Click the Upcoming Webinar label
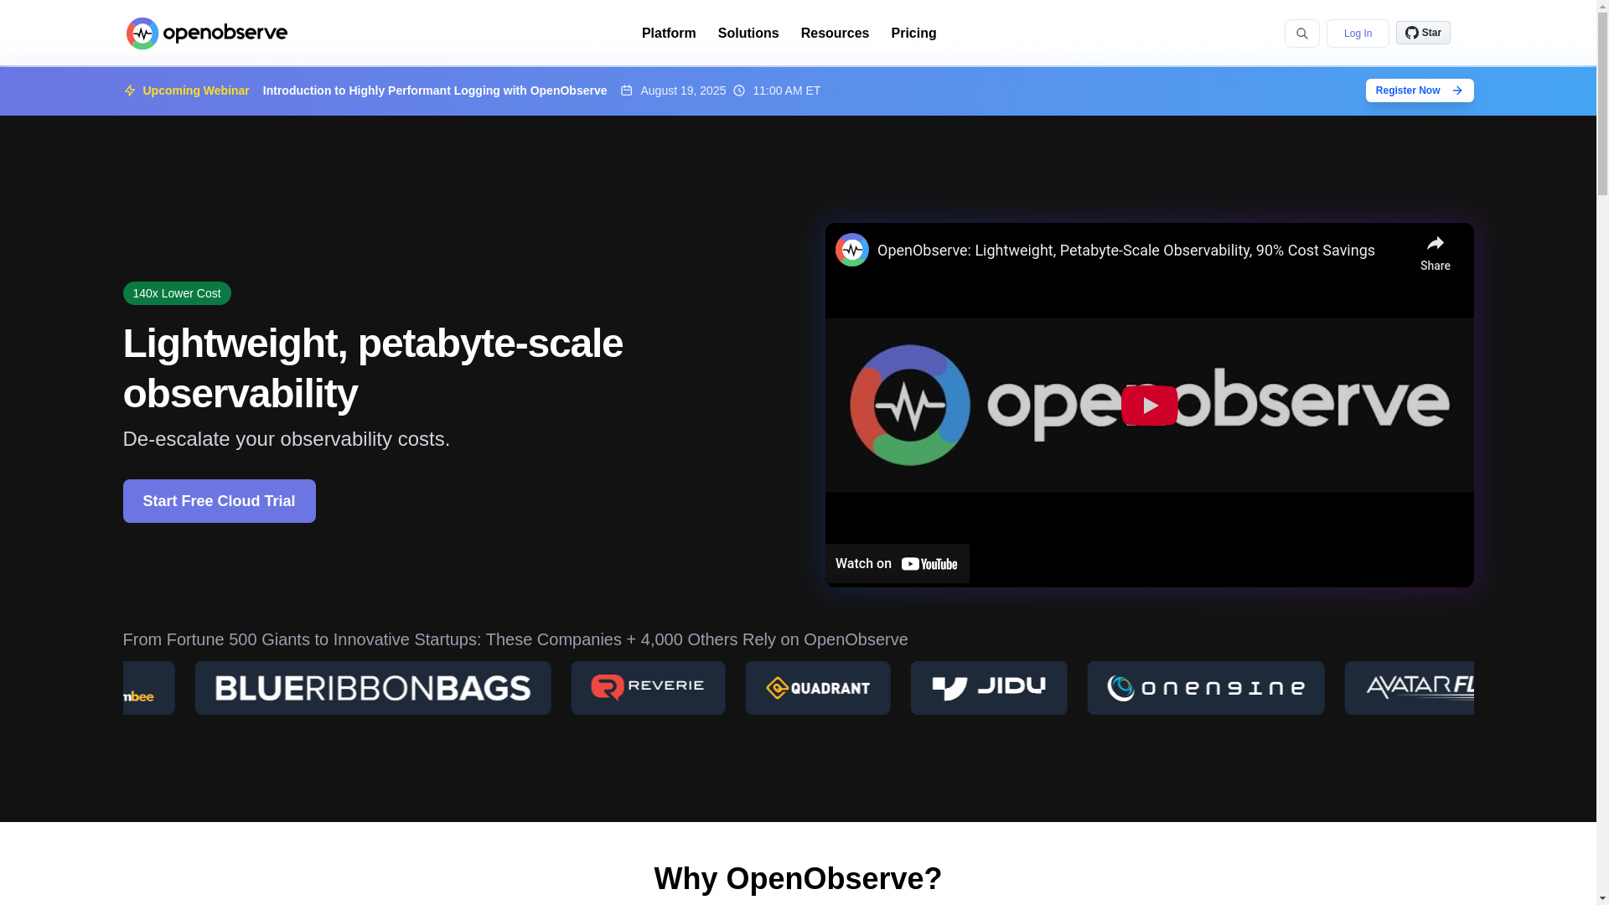The image size is (1609, 905). [x=196, y=90]
